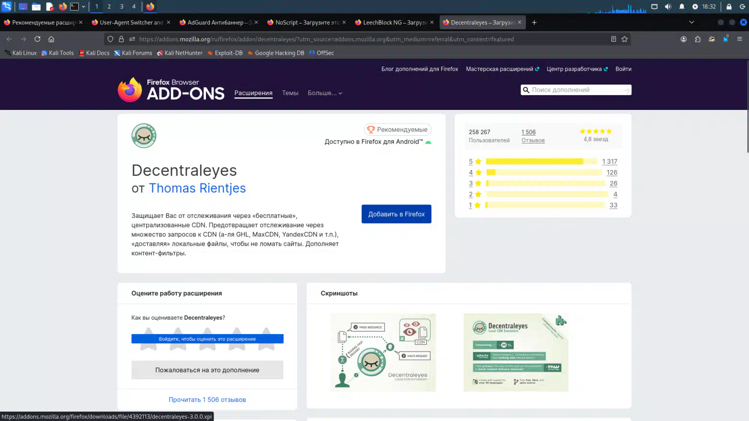Click the Firefox Browser ADD-ONS logo

tap(171, 90)
